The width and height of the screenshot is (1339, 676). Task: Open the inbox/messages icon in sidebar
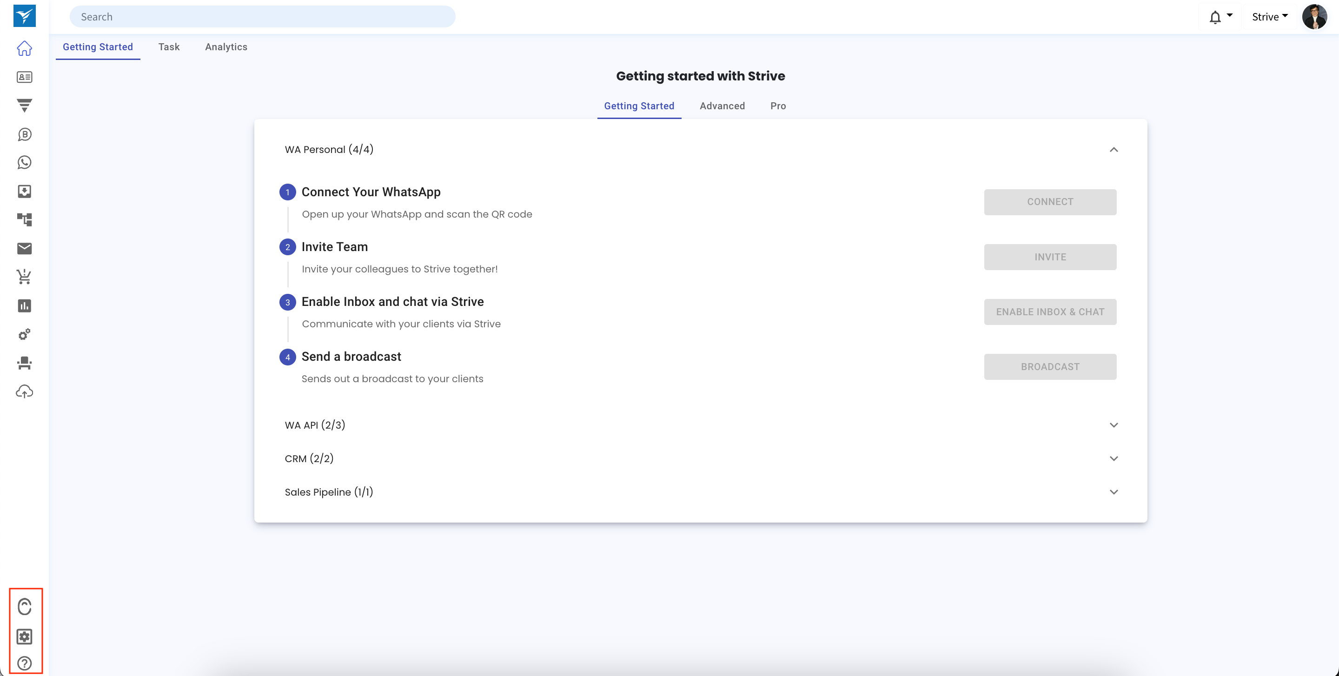click(23, 247)
